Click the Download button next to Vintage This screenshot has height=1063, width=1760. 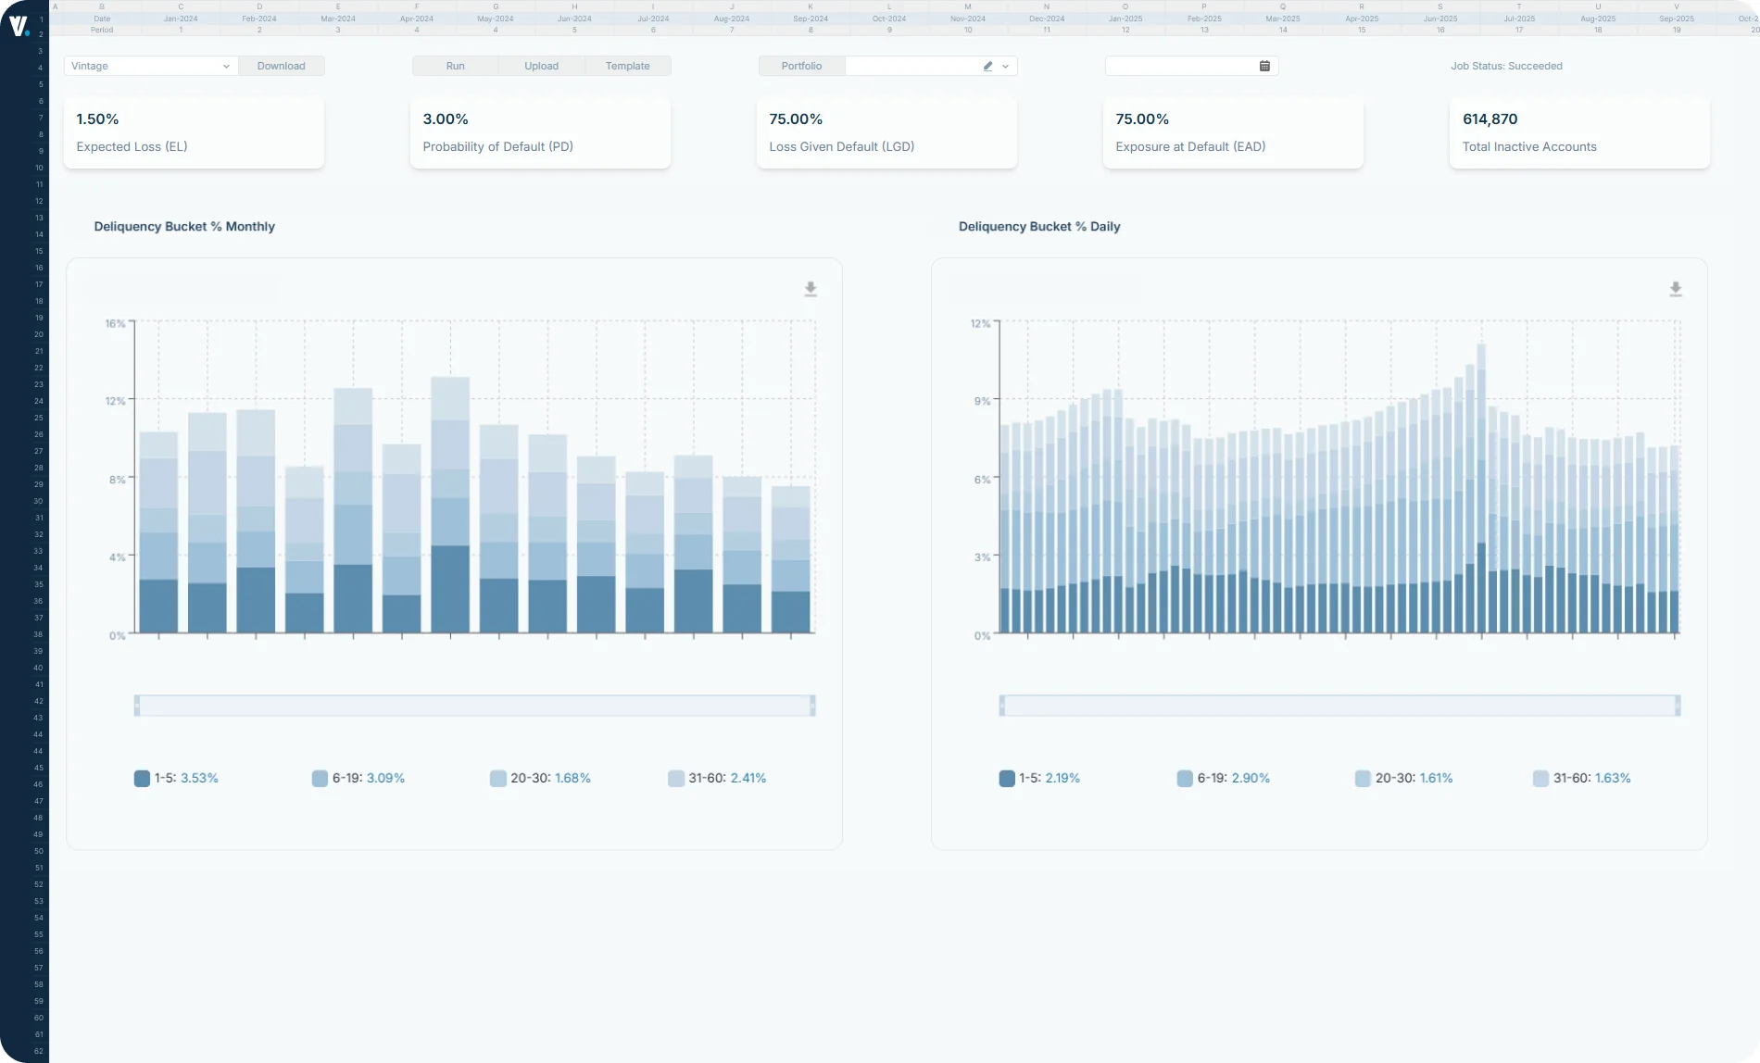pos(281,66)
